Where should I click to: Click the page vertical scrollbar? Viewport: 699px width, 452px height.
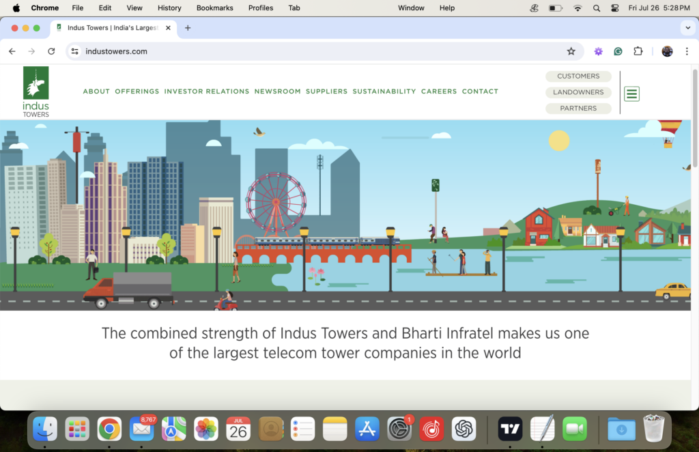coord(695,118)
